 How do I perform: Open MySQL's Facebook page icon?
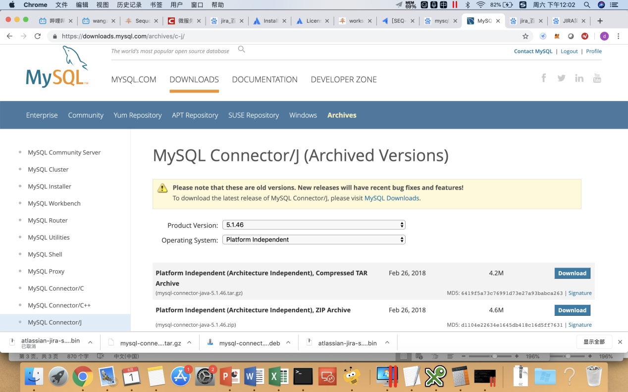coord(544,78)
